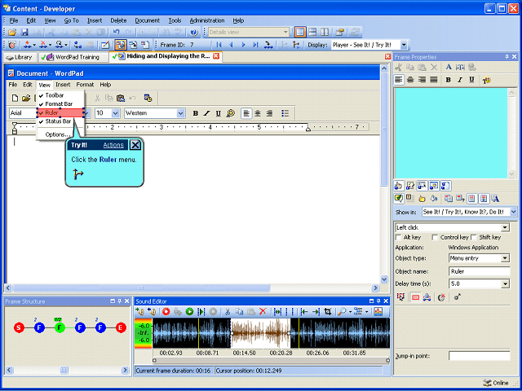Go to last frame navigation icon
The height and width of the screenshot is (391, 522).
coord(255,45)
